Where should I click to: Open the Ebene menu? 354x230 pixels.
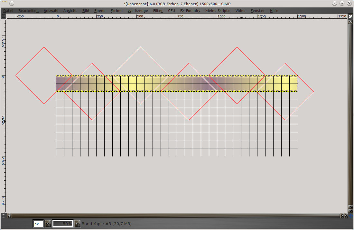click(100, 11)
